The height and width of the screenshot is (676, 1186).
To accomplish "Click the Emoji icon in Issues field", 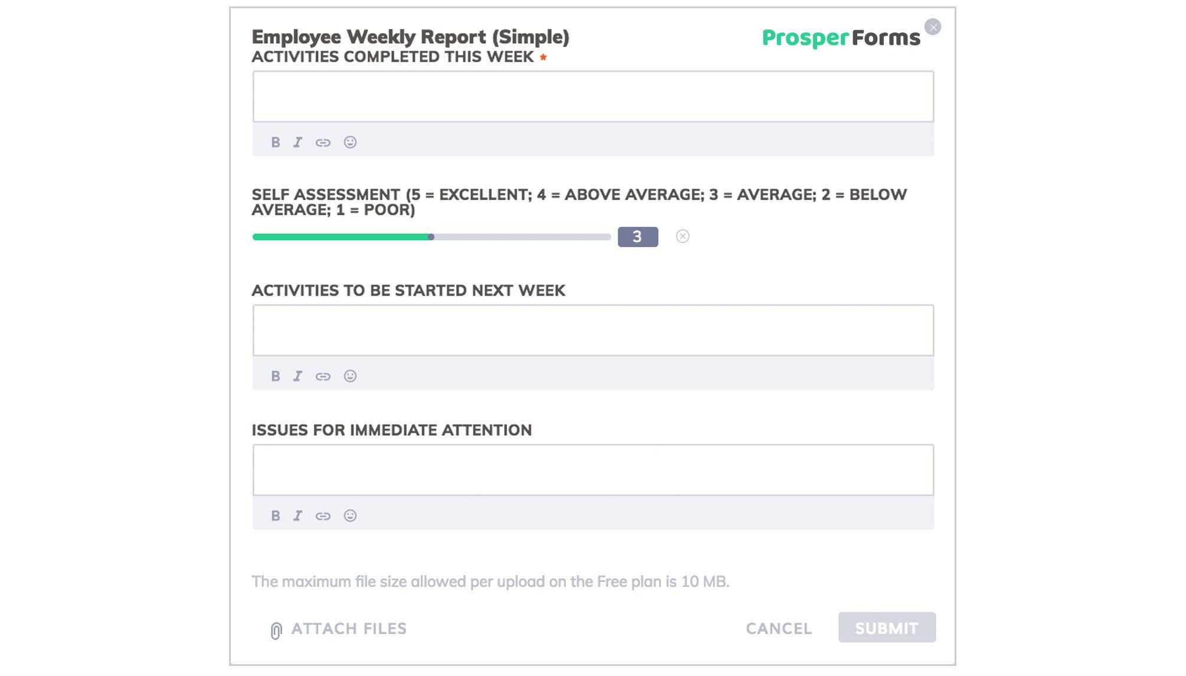I will 349,515.
